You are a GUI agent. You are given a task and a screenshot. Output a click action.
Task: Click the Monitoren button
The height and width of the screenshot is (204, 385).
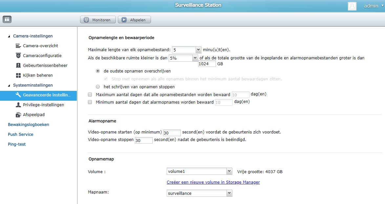tap(97, 19)
